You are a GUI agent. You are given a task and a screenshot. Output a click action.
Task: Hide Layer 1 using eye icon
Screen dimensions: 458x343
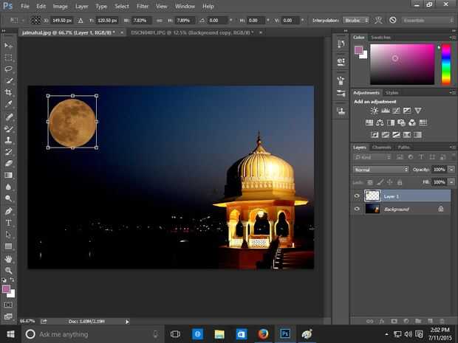click(x=357, y=195)
